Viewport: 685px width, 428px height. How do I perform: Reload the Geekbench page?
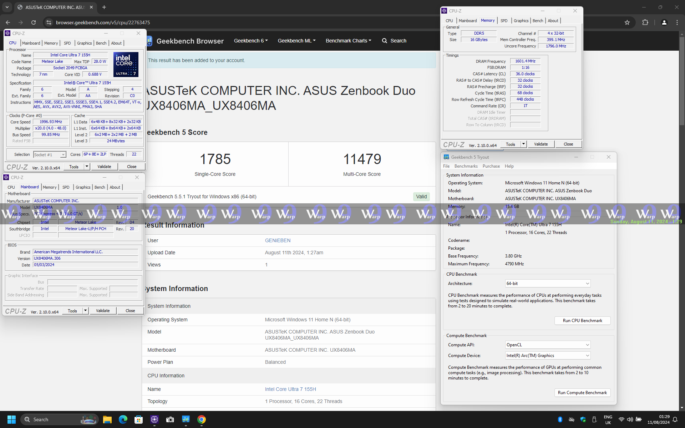[34, 22]
